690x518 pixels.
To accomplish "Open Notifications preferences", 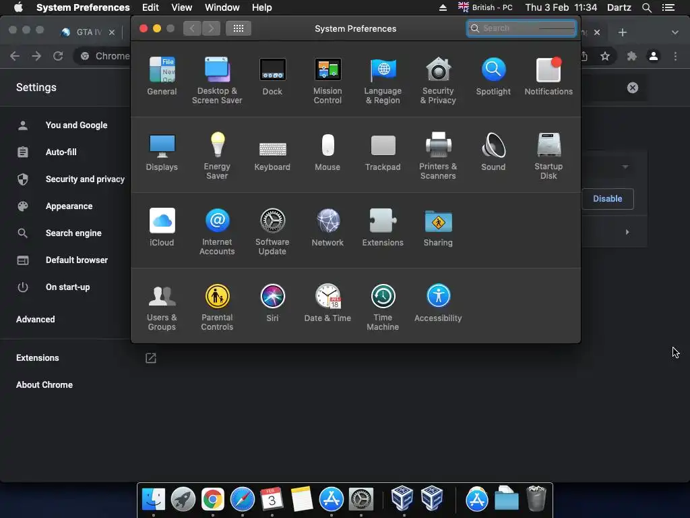I will (548, 76).
